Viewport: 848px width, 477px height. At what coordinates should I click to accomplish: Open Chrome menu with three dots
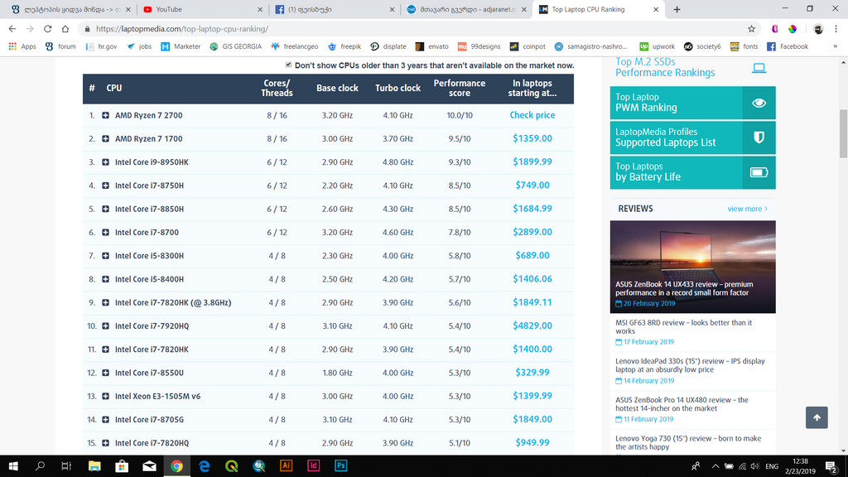[x=836, y=29]
